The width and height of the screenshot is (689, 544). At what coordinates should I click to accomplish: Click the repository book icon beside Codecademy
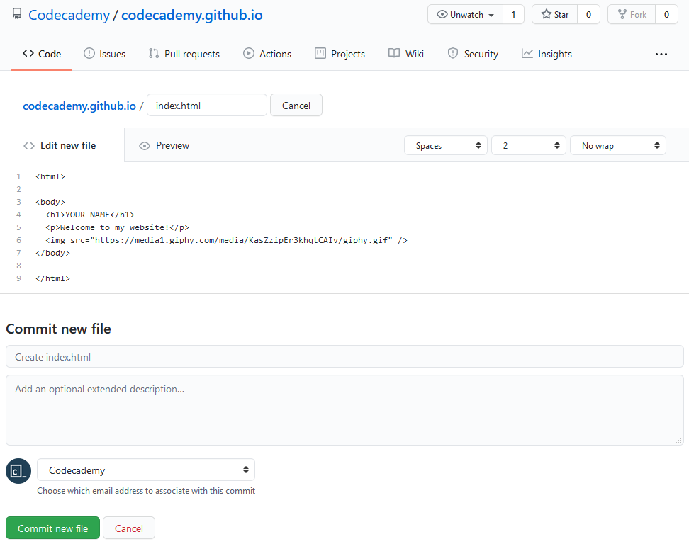tap(17, 13)
